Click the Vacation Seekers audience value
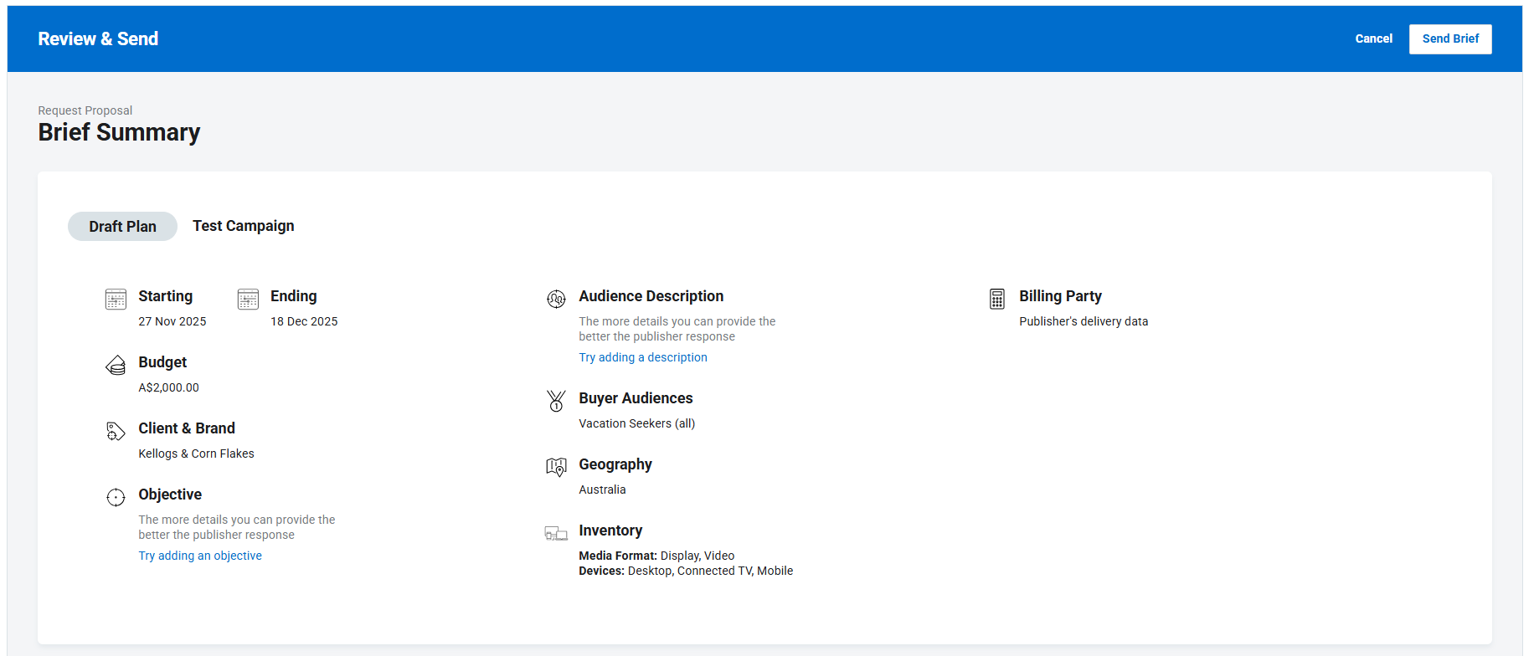 point(636,423)
